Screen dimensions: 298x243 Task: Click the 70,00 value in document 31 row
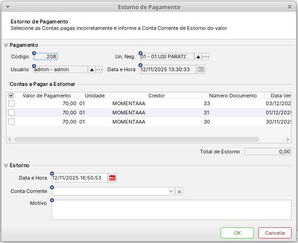(x=70, y=113)
